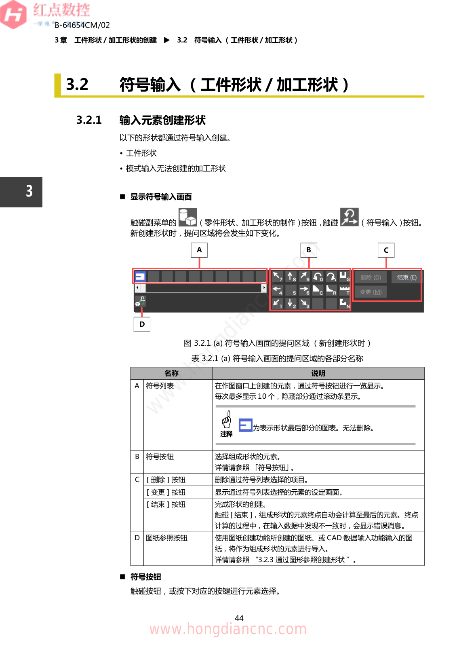
Task: Click the "模式输入无法创建的加工形状" bullet item
Action: coord(176,169)
